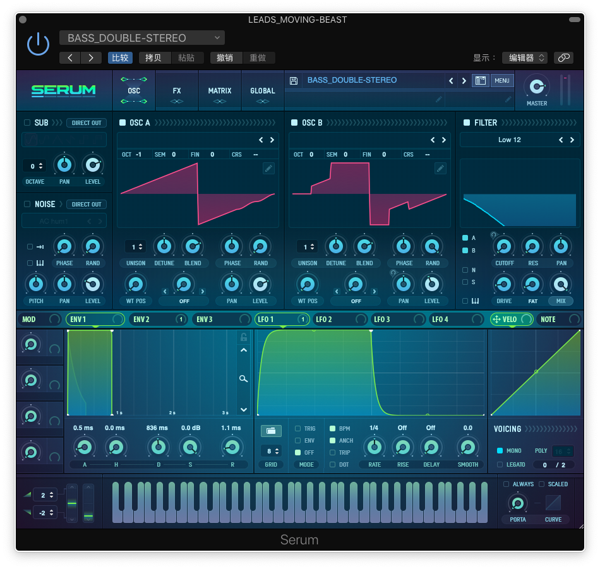Click the mod wheel slider
The height and width of the screenshot is (569, 600).
(88, 503)
